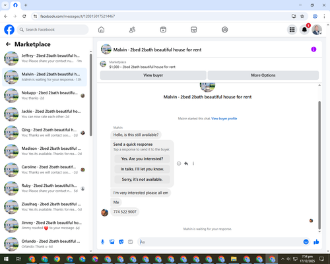Open the Friends icon in top navigation
Viewport: 330px width, 264px height.
click(x=132, y=30)
